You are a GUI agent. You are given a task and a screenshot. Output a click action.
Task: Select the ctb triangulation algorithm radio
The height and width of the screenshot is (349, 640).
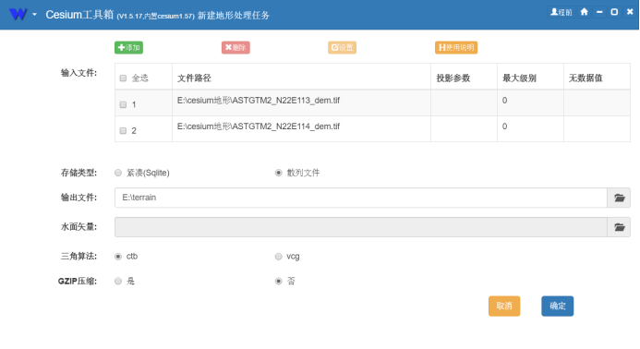coord(118,257)
